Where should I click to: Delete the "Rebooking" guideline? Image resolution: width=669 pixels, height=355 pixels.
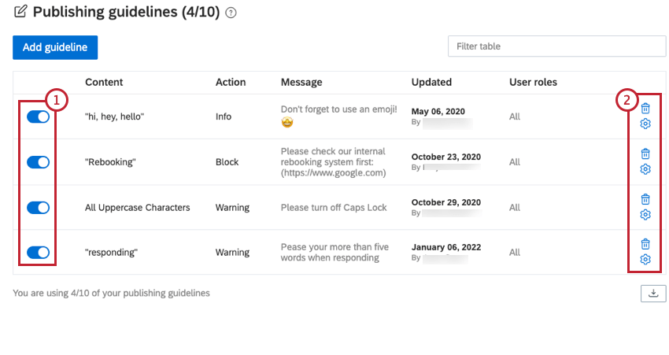pyautogui.click(x=645, y=153)
